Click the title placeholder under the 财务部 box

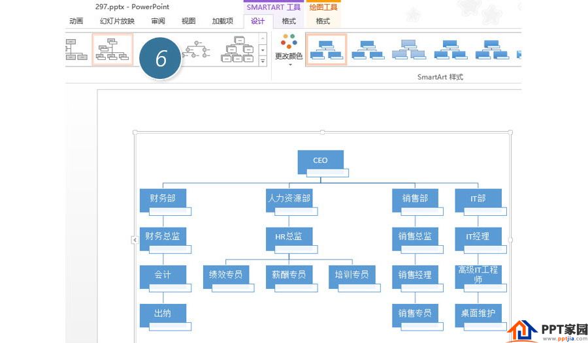point(171,211)
